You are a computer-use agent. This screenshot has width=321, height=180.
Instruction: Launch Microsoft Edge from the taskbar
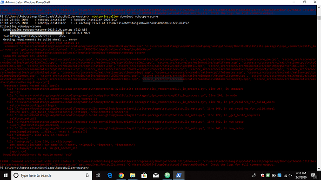point(110,175)
